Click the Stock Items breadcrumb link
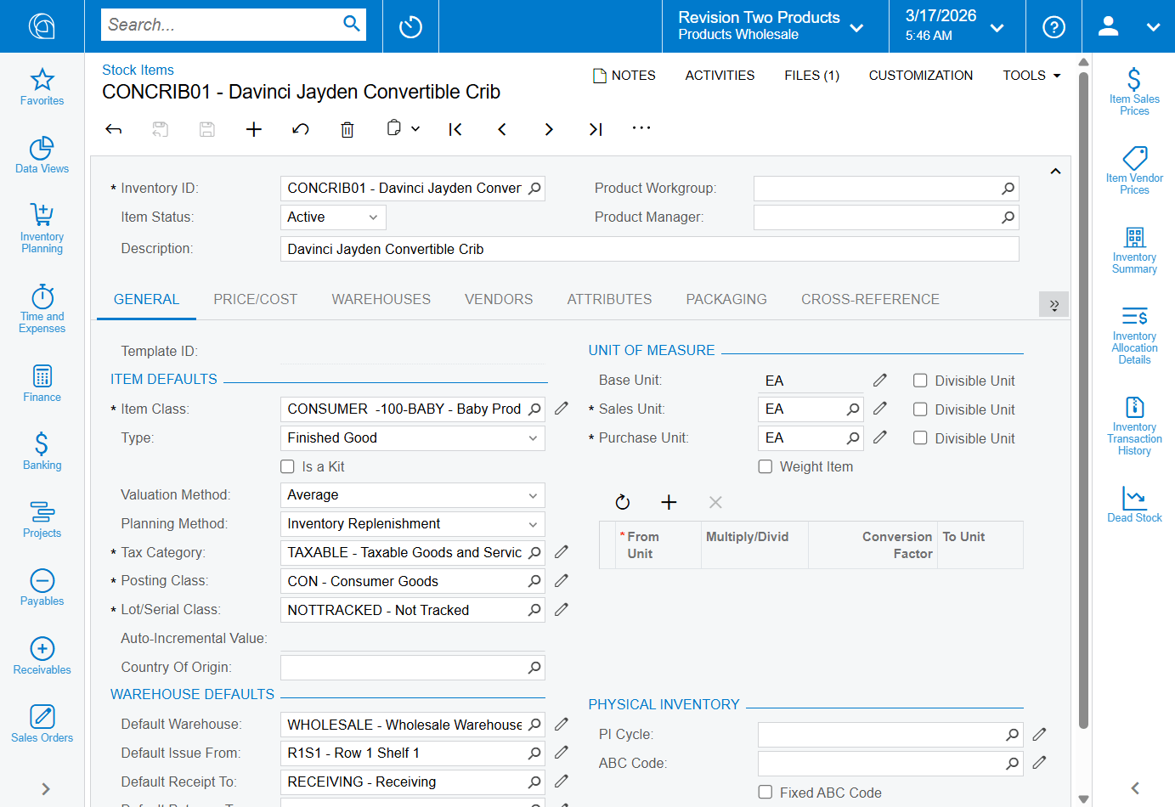 [138, 70]
